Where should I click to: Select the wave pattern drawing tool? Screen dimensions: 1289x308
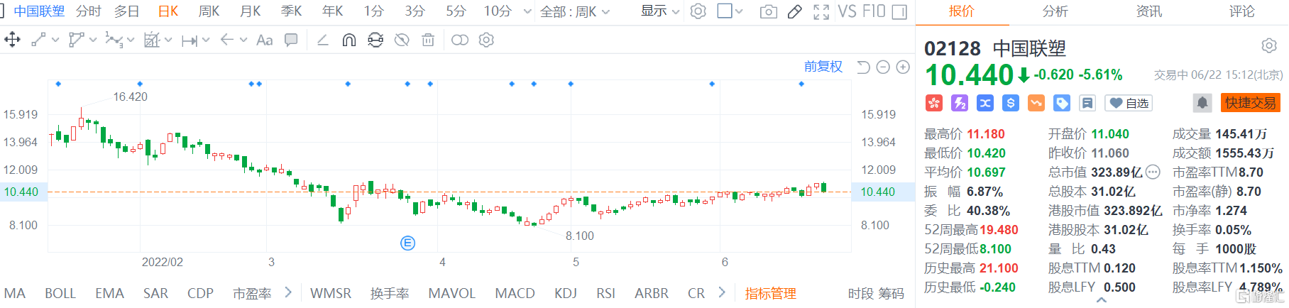114,40
